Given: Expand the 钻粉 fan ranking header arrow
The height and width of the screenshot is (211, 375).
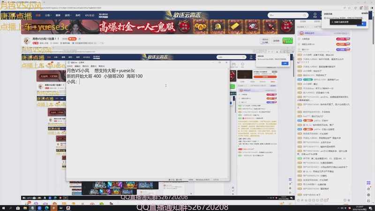Looking at the screenshot, I should click(348, 33).
